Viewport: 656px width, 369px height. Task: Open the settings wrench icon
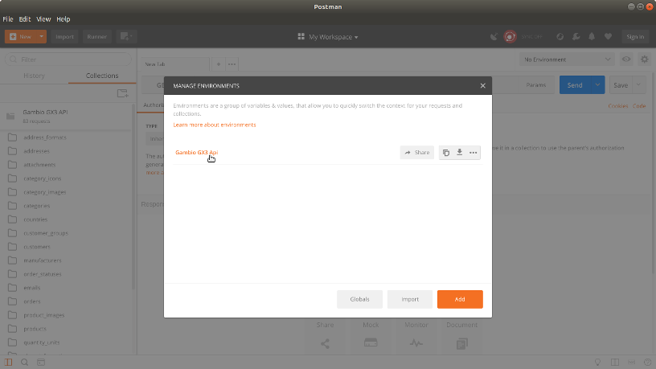(576, 37)
